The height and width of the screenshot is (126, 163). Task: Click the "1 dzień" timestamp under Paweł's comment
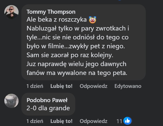point(35,121)
